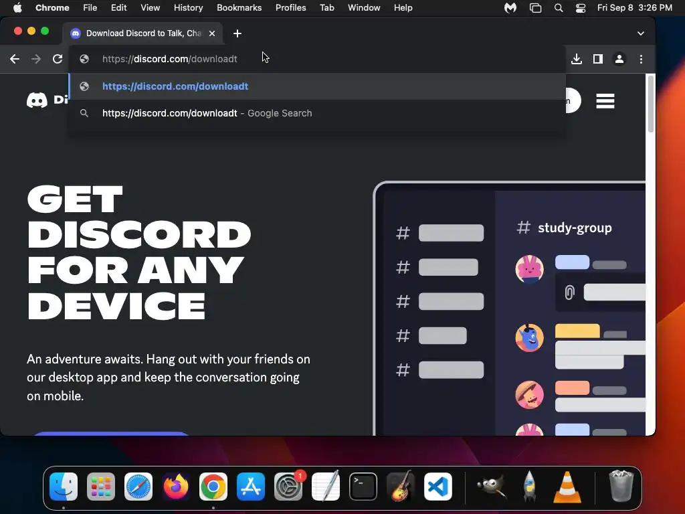Screen dimensions: 685x514
Task: Open Visual Studio Code from the Dock
Action: pos(438,487)
